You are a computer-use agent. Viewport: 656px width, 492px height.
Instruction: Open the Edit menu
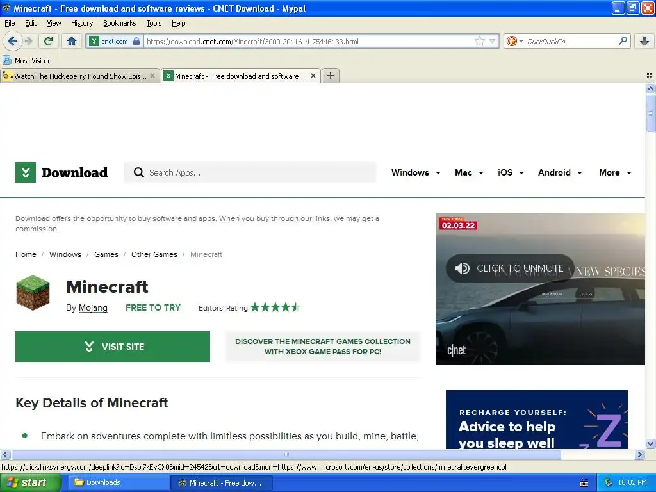point(31,23)
